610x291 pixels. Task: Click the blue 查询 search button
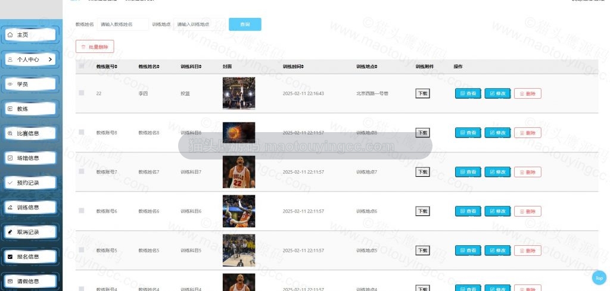(x=245, y=24)
